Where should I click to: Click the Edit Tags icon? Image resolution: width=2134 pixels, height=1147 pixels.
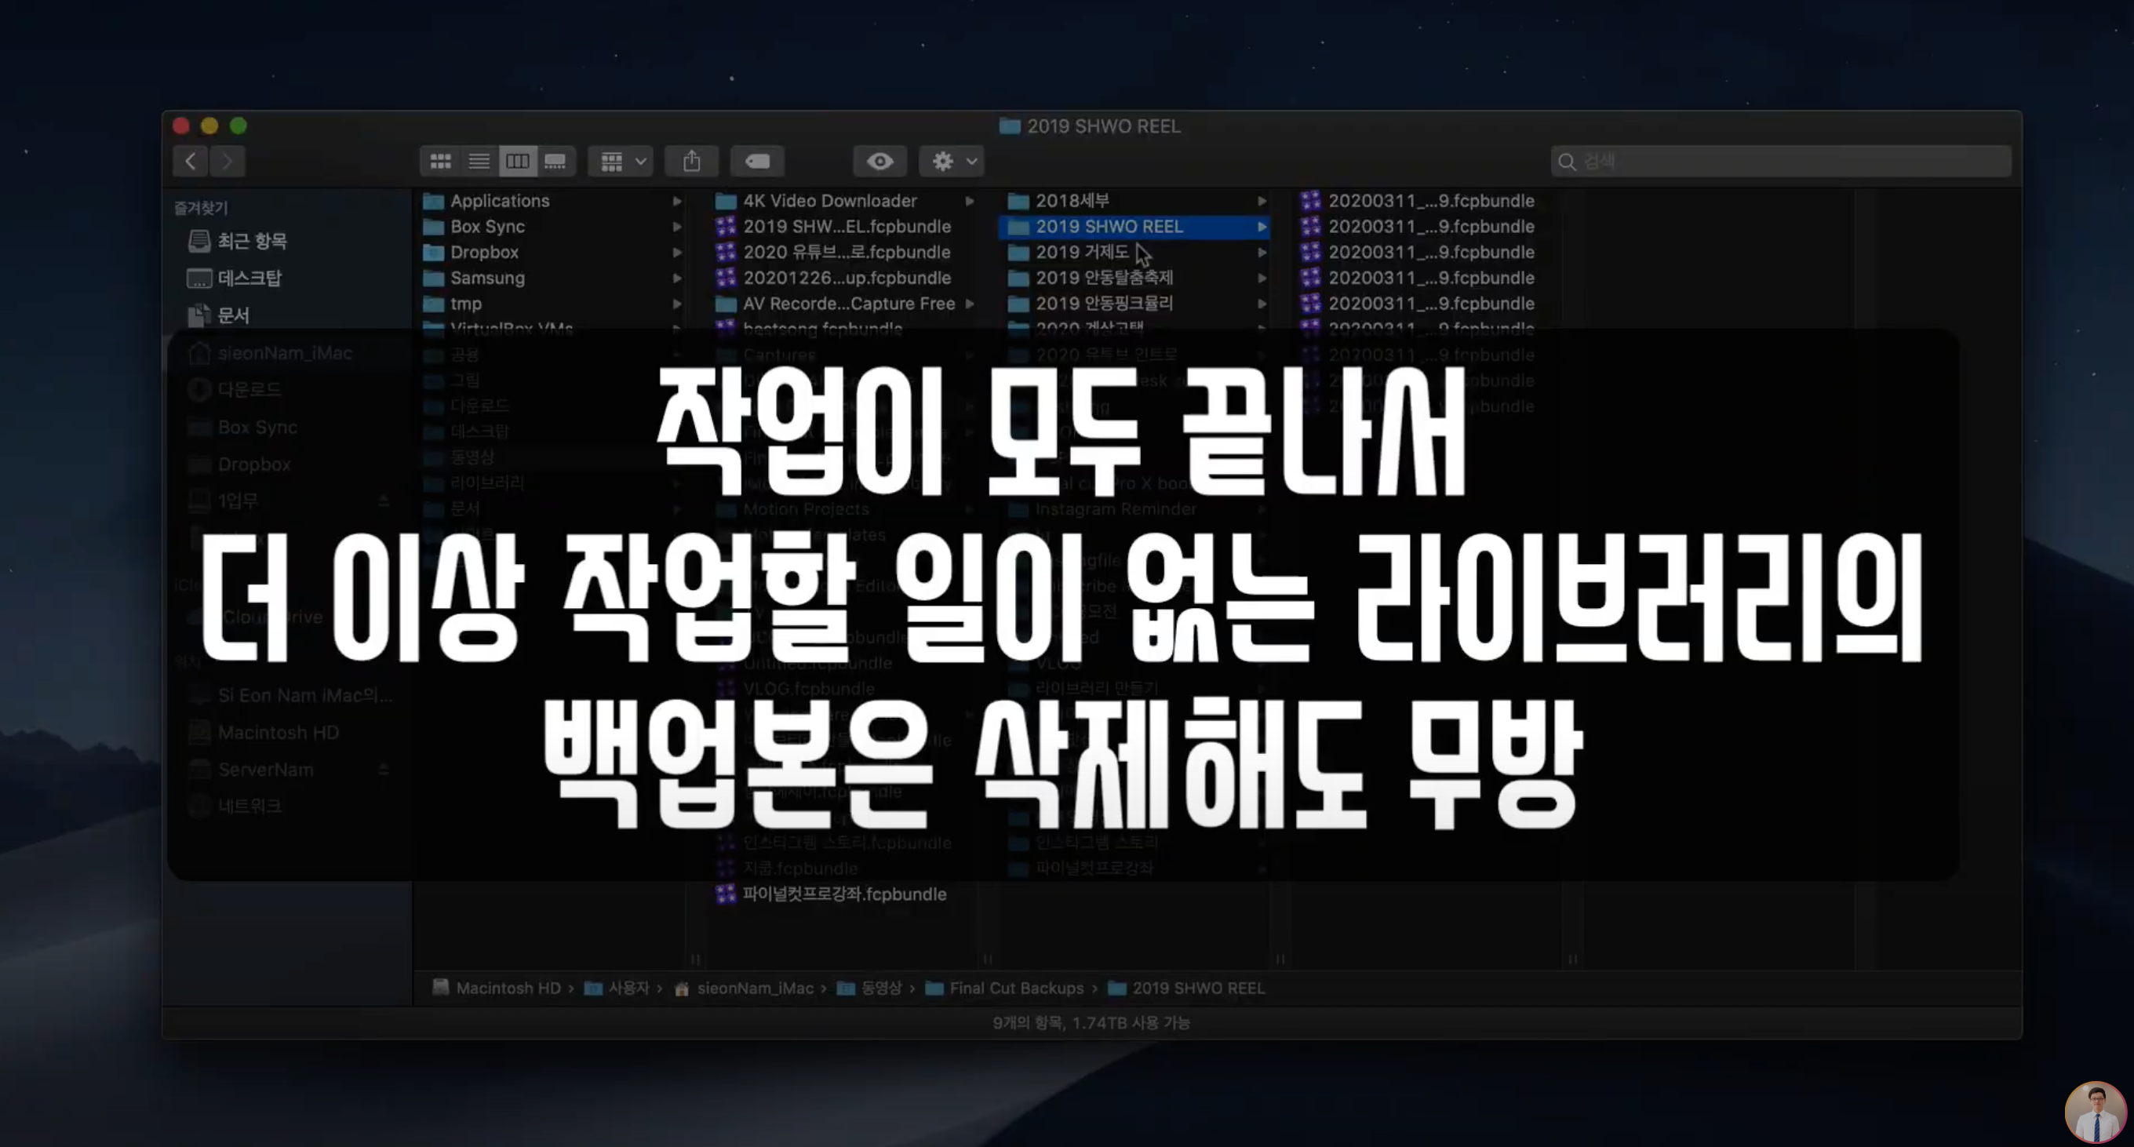[757, 161]
